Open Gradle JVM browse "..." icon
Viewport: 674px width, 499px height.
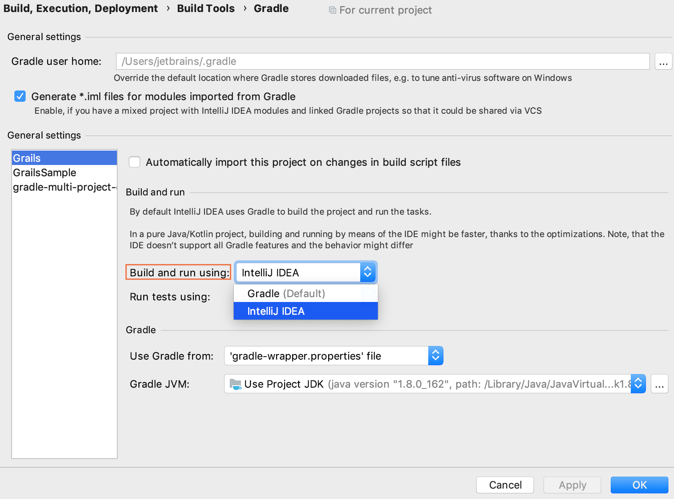(x=659, y=384)
